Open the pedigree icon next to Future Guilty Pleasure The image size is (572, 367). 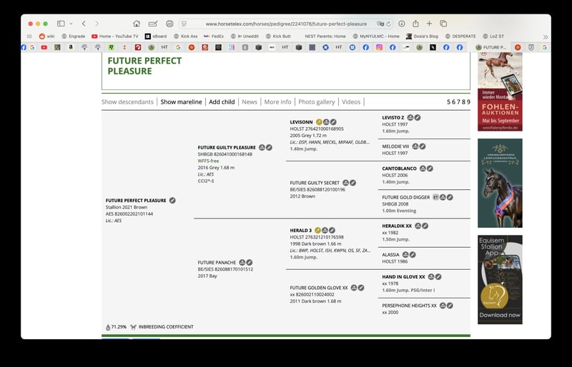pos(262,148)
